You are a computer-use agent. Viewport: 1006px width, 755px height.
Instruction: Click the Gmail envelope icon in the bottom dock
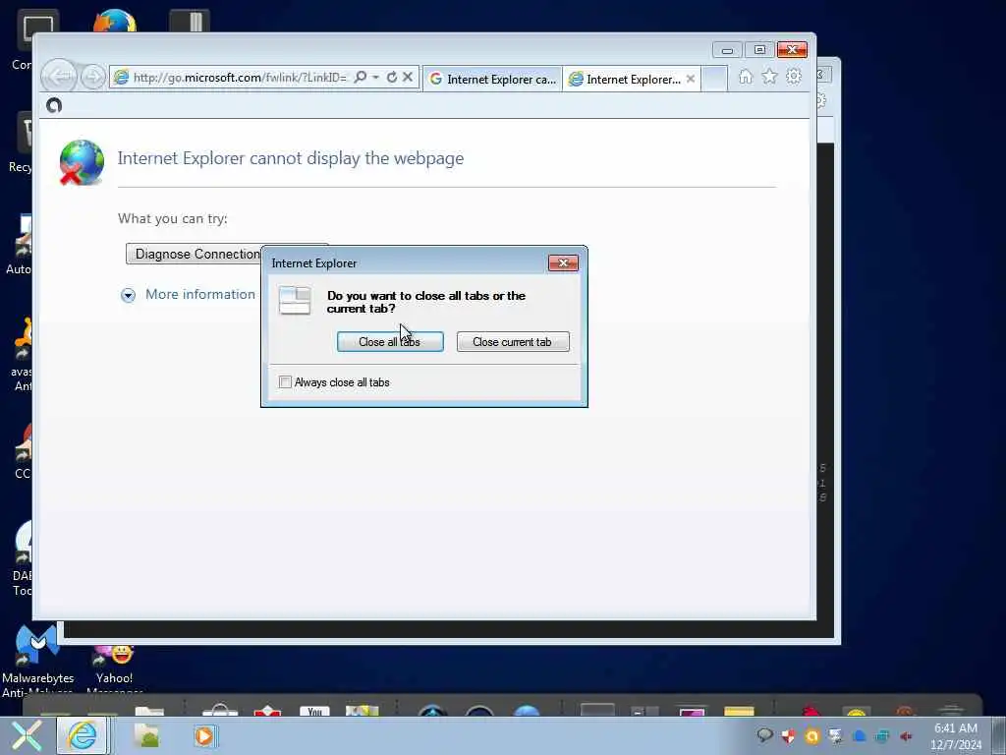click(x=267, y=711)
